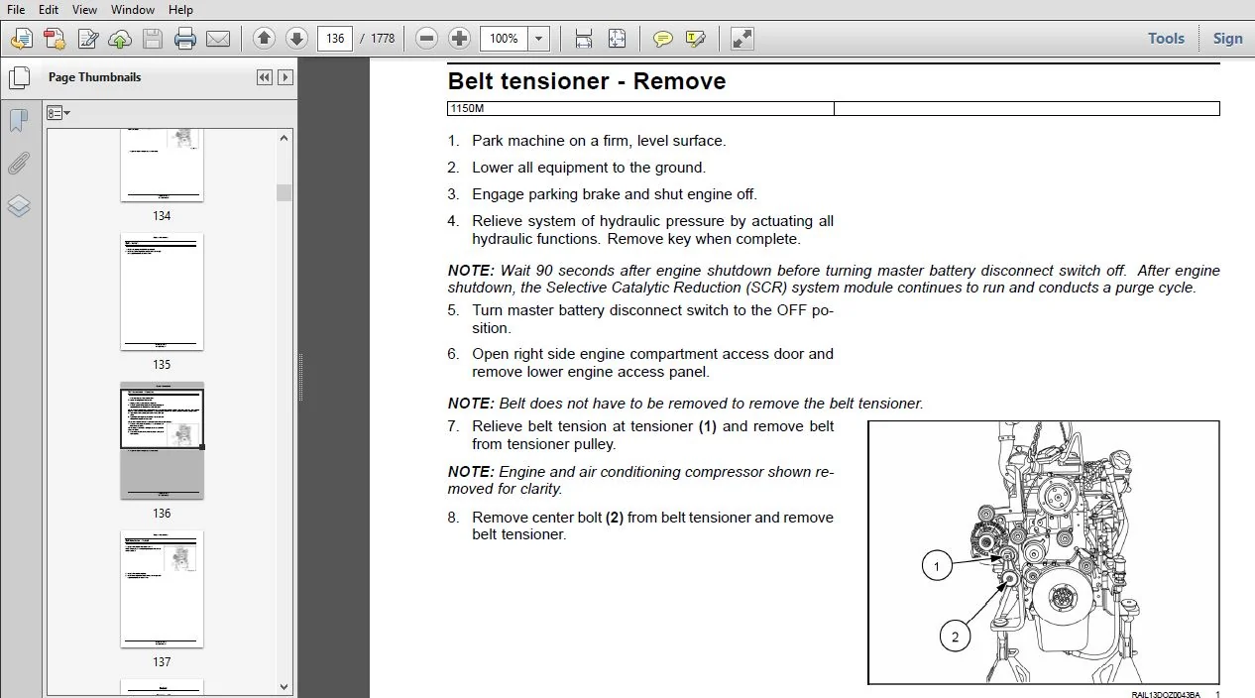The width and height of the screenshot is (1255, 698).
Task: Switch to Read Mode with expand icon
Action: pyautogui.click(x=742, y=39)
